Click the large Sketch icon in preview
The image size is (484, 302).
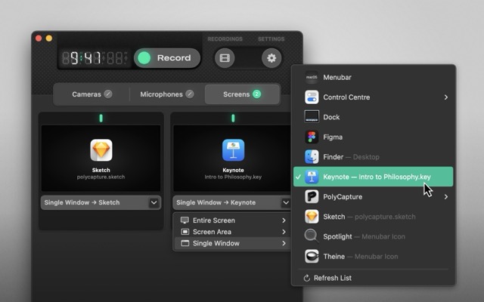point(101,150)
